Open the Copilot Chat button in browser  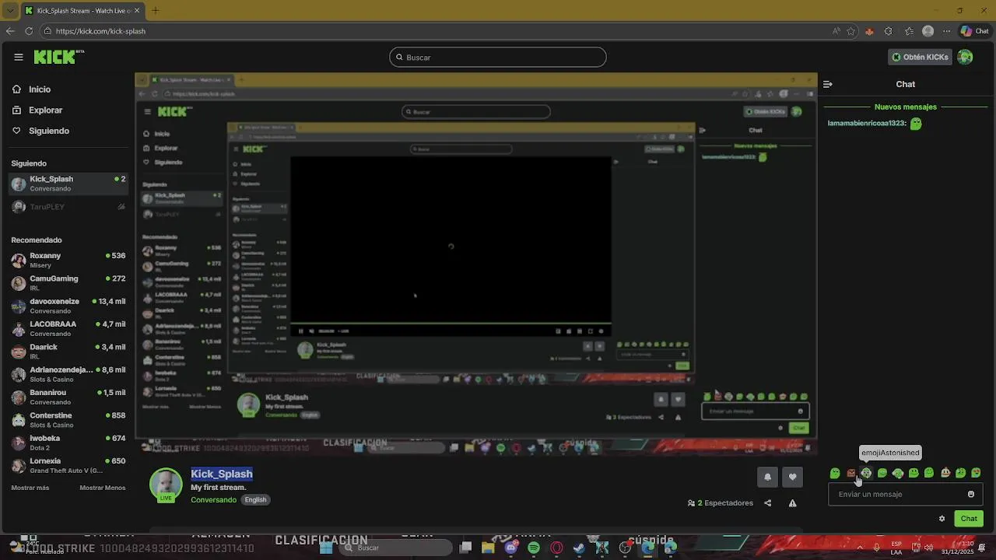pyautogui.click(x=975, y=31)
